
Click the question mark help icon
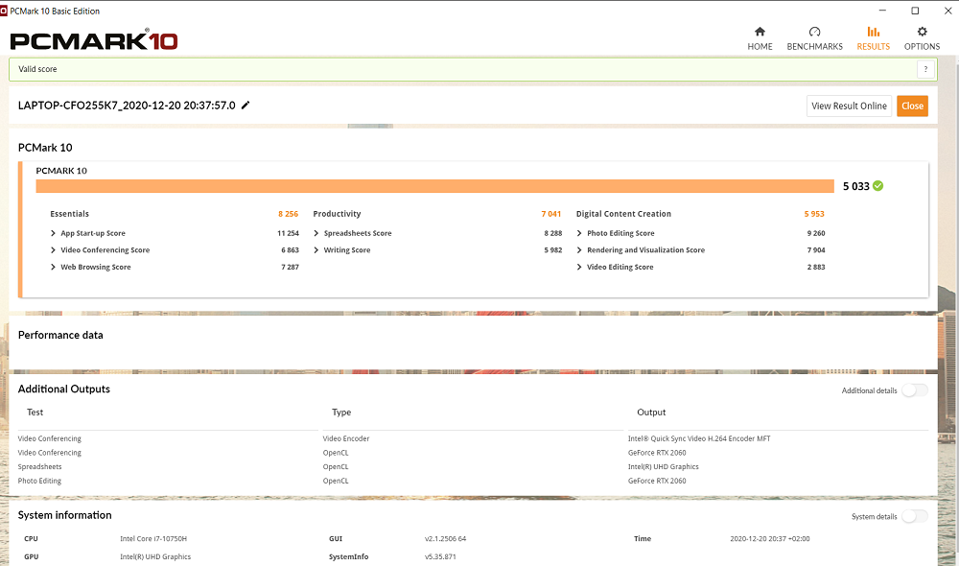[x=925, y=69]
